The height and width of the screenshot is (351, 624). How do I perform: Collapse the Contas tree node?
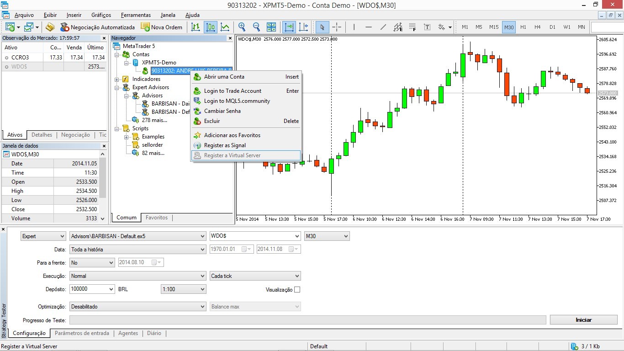pyautogui.click(x=116, y=54)
